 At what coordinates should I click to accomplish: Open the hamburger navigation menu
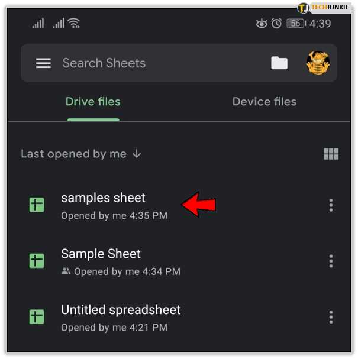click(x=43, y=63)
